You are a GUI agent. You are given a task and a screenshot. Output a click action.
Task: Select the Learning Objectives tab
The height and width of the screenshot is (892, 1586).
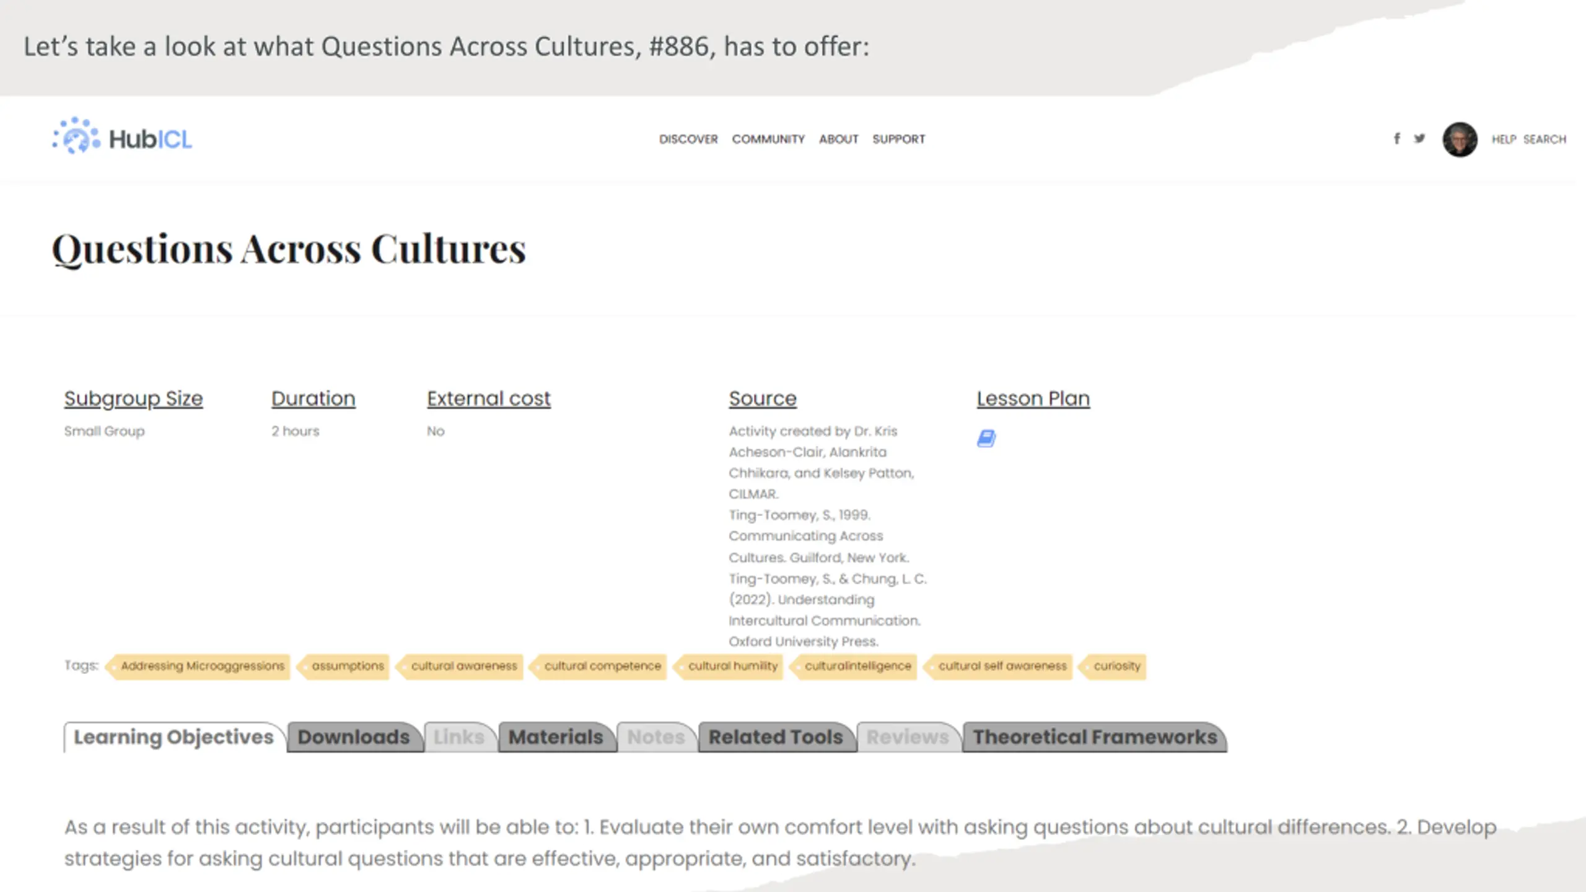coord(173,737)
